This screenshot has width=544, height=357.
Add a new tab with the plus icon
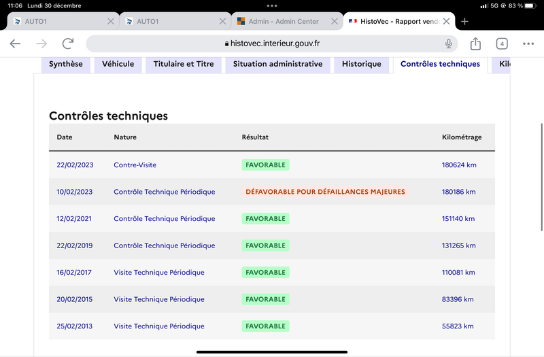tap(464, 22)
